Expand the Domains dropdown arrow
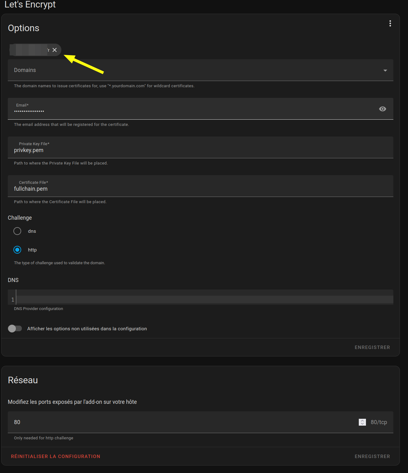This screenshot has height=473, width=408. (385, 70)
